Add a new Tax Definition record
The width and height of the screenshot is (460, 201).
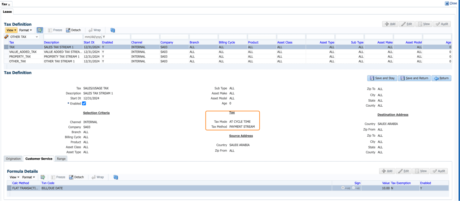390,24
